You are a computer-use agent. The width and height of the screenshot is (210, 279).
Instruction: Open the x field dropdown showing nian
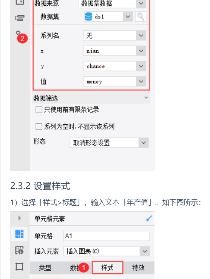[x=114, y=51]
